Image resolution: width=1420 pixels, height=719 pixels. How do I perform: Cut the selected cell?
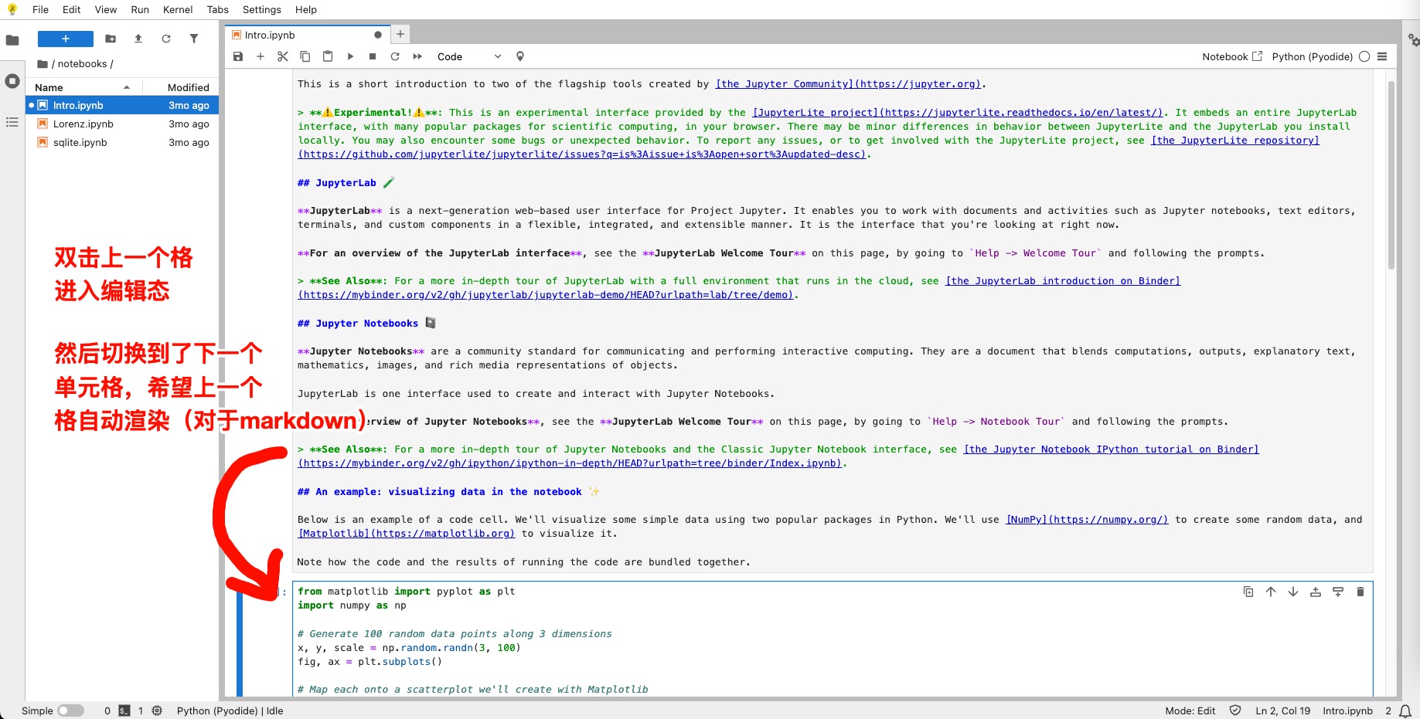pos(283,56)
